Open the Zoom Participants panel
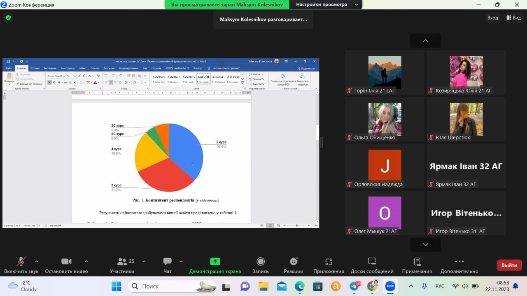The width and height of the screenshot is (527, 296). [122, 265]
